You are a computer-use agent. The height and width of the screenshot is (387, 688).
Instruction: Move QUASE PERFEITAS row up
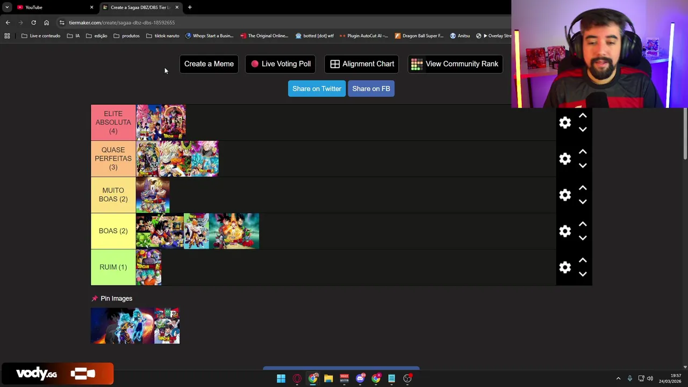pyautogui.click(x=583, y=152)
